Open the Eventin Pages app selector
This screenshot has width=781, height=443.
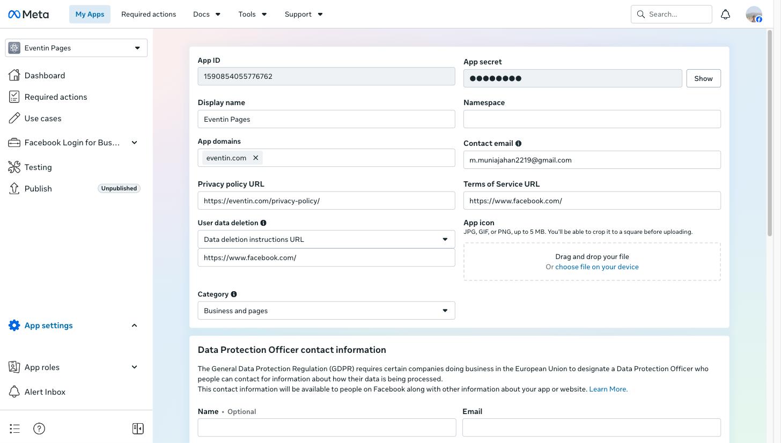76,48
